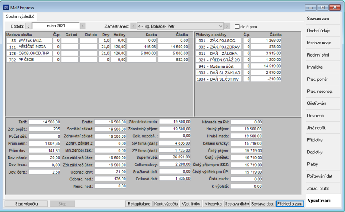345x212 pixels.
Task: Open the Mincovka button
Action: tap(213, 204)
